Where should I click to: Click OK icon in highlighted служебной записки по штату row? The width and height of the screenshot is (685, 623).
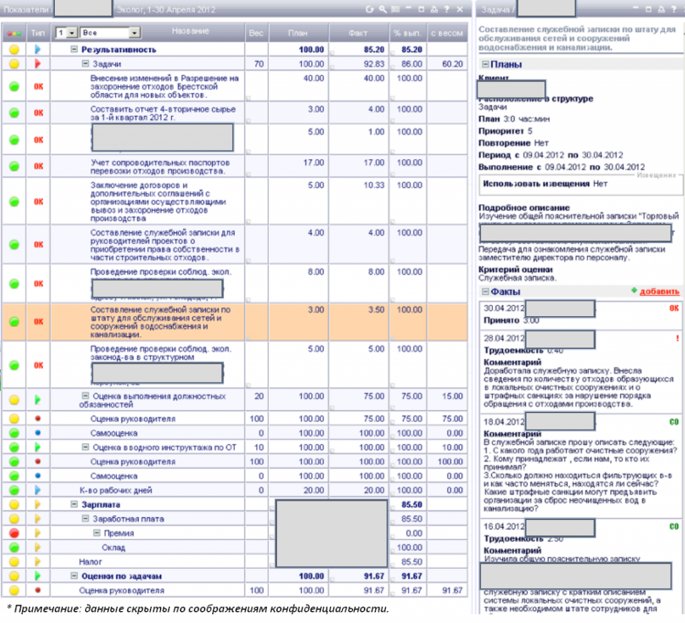point(38,322)
